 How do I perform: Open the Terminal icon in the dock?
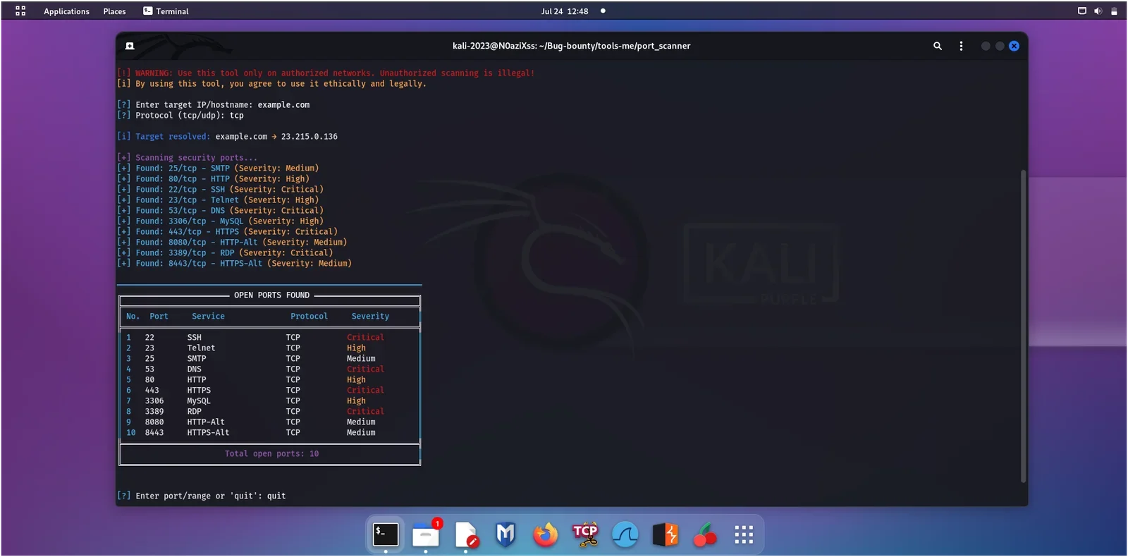(386, 534)
